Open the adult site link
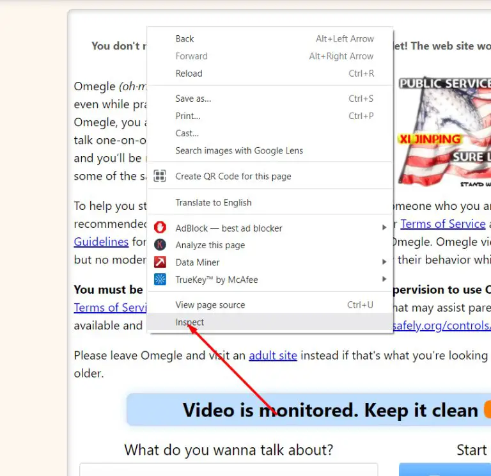Viewport: 491px width, 476px height. pyautogui.click(x=273, y=355)
